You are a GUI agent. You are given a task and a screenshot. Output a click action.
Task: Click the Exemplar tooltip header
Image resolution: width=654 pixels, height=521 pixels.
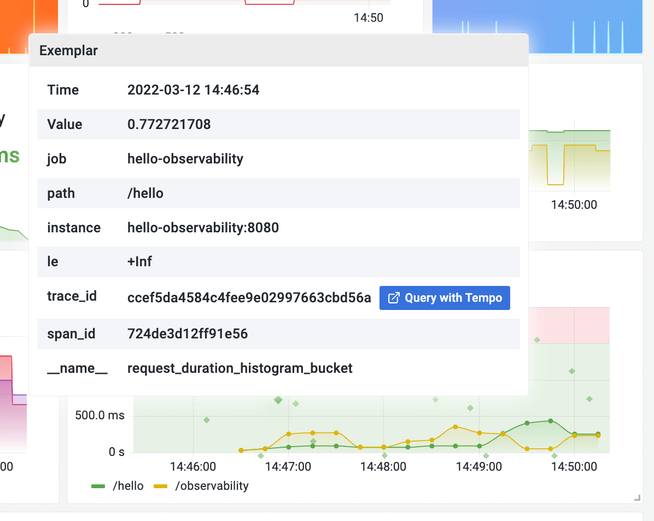(x=68, y=50)
